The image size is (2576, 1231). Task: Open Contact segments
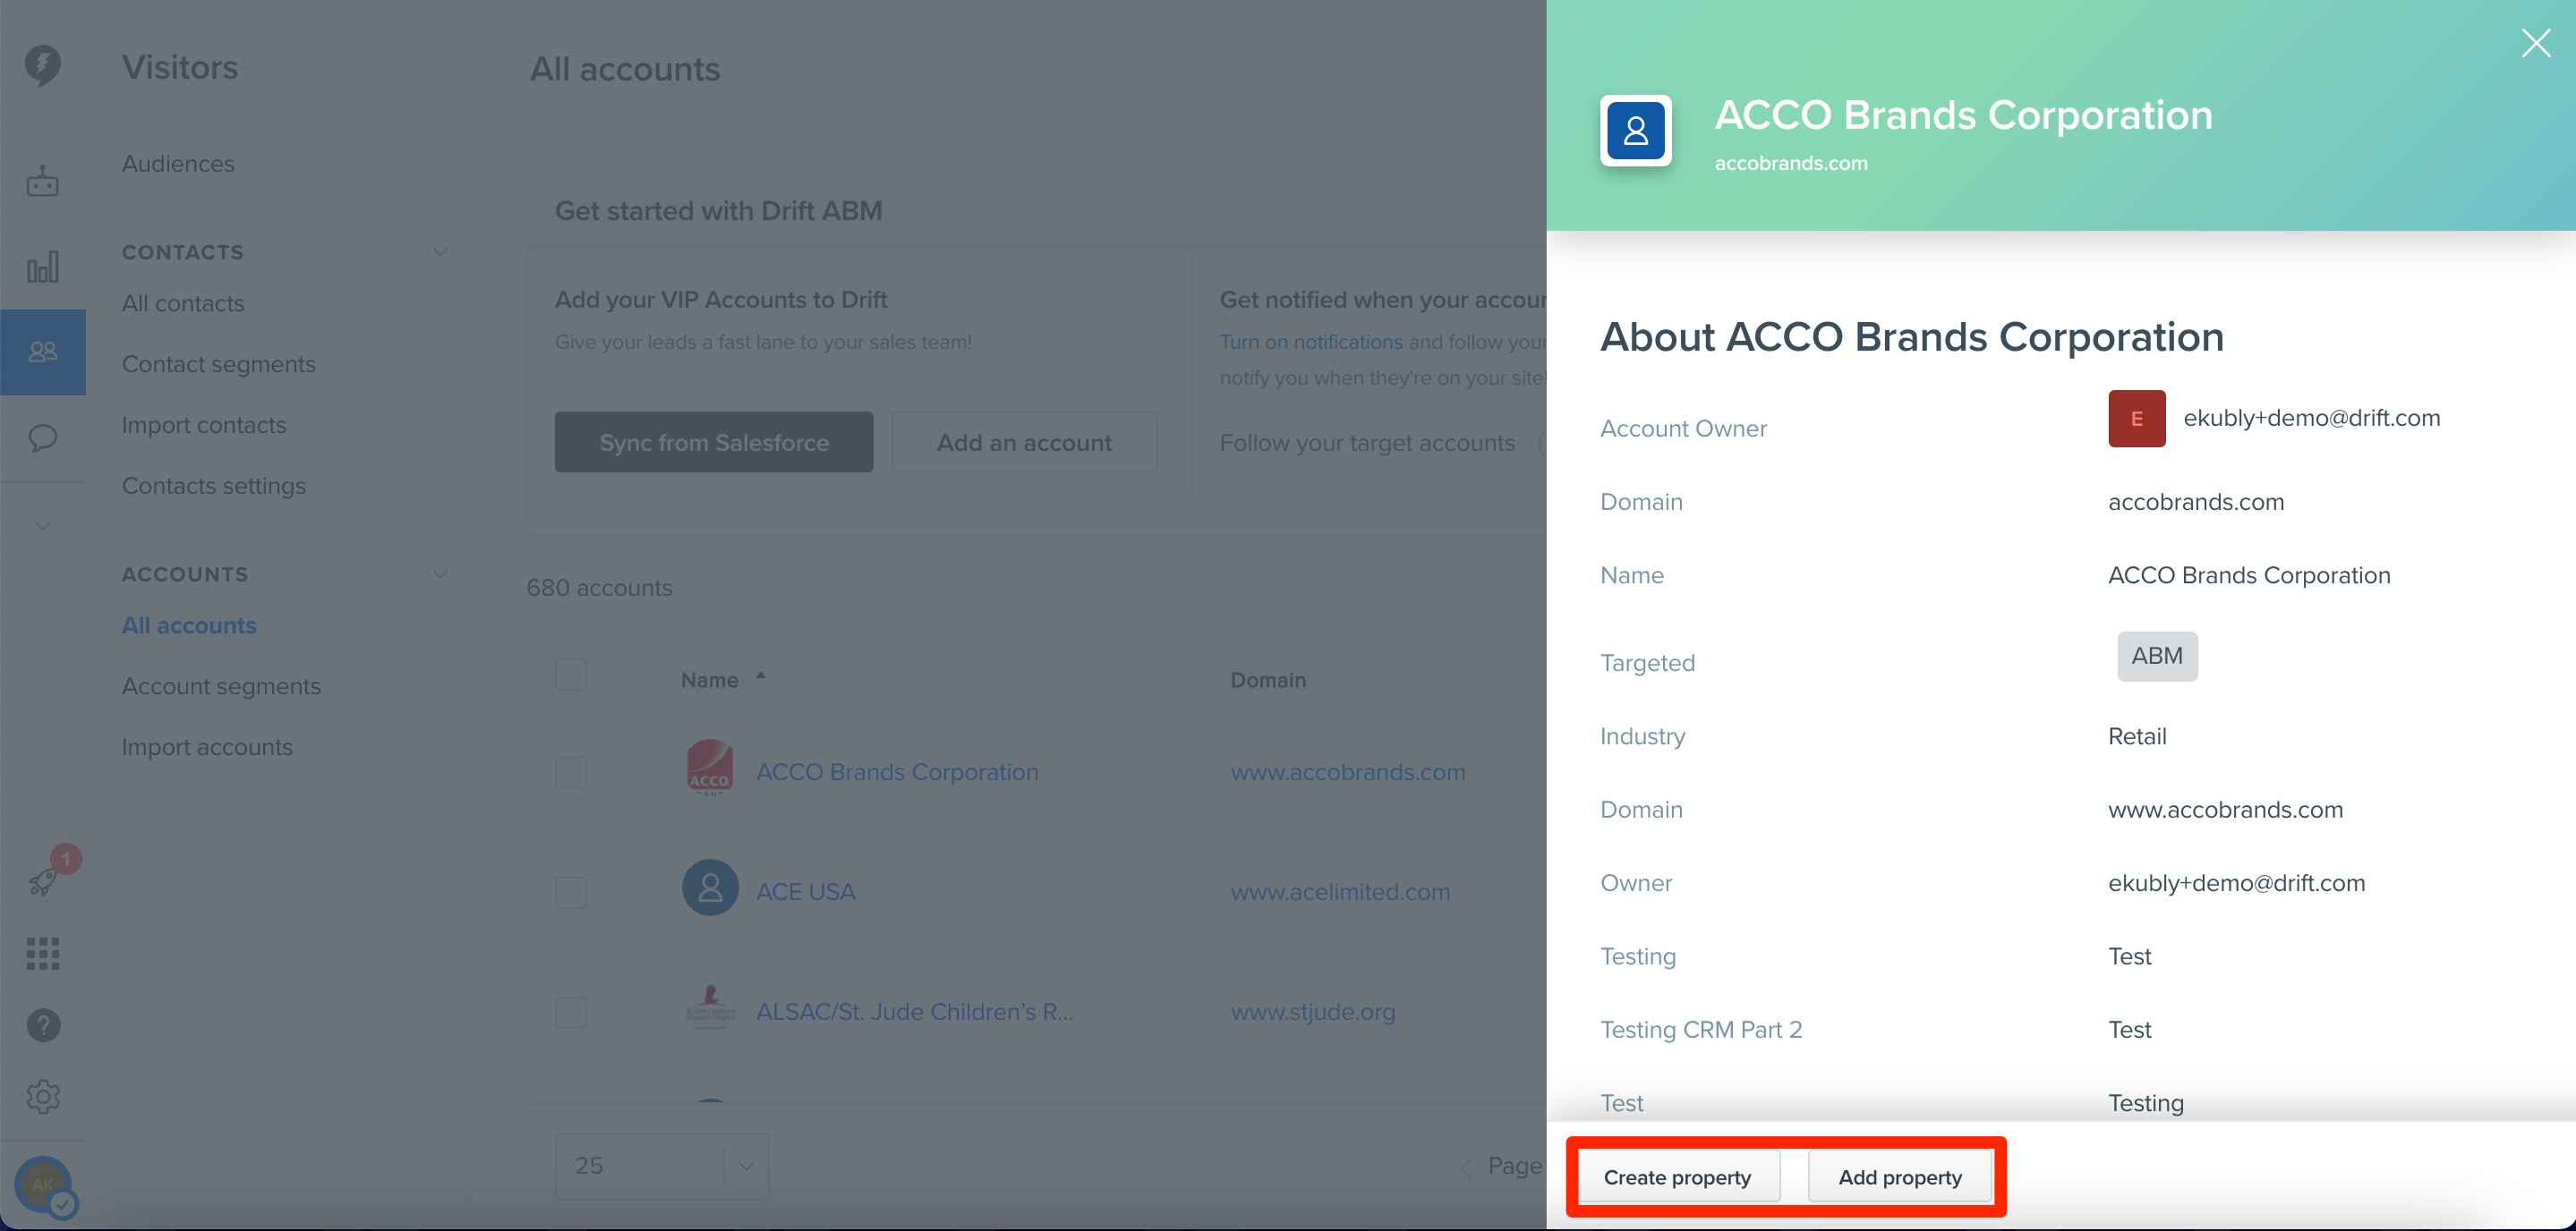219,365
